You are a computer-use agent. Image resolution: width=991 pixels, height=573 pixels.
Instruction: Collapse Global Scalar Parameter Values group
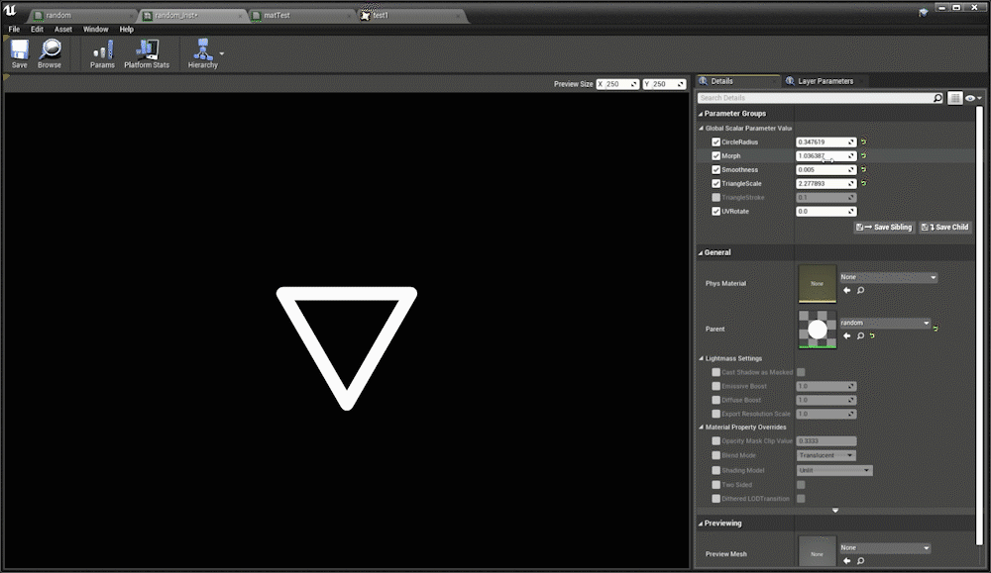coord(702,128)
